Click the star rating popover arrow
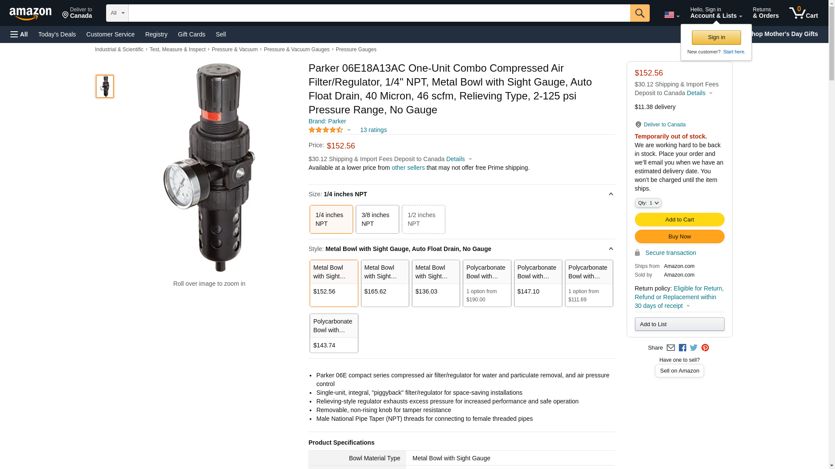 (x=349, y=130)
